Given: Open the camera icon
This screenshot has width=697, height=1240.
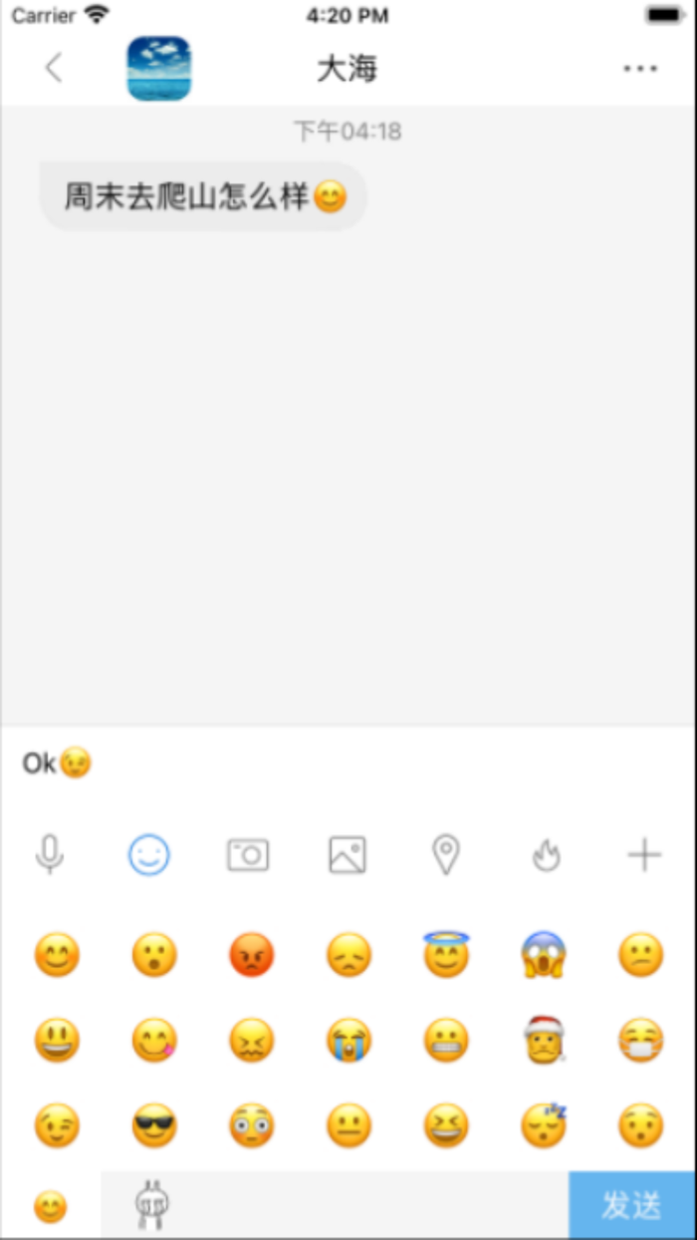Looking at the screenshot, I should click(x=248, y=854).
